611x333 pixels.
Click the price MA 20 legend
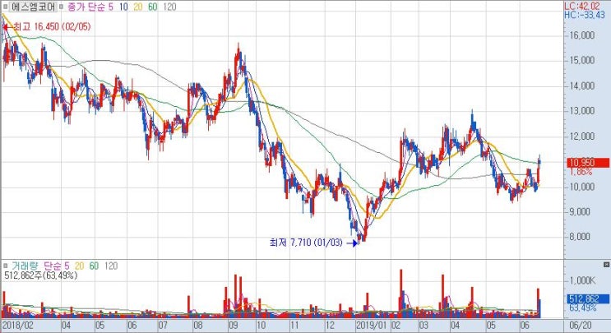coord(138,7)
